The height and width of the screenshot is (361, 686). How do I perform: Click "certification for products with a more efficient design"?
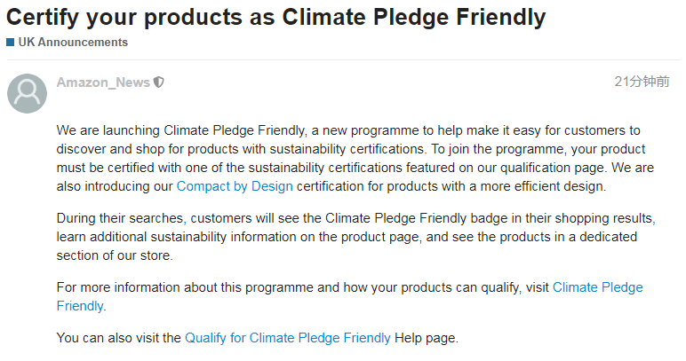451,186
